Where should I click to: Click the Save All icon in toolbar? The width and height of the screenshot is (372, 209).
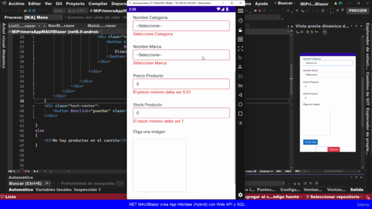pos(34,11)
